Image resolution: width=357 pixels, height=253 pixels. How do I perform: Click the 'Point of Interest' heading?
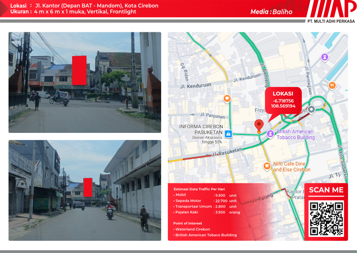click(187, 223)
